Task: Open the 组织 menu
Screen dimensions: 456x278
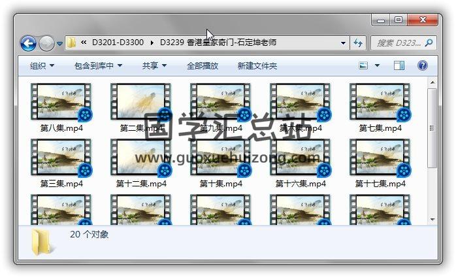Action: pyautogui.click(x=42, y=66)
